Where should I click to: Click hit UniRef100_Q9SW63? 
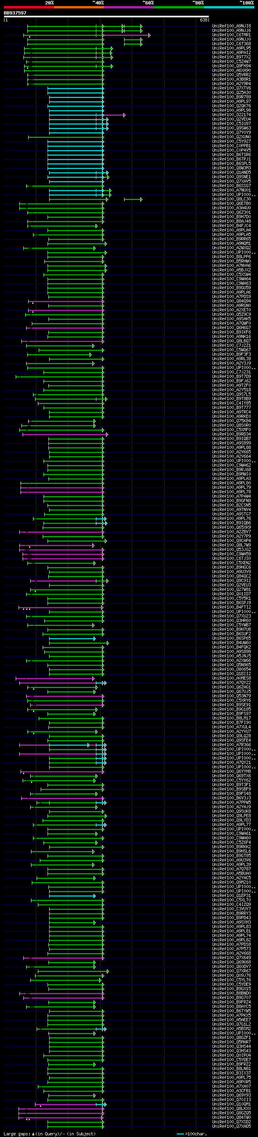pos(231,128)
